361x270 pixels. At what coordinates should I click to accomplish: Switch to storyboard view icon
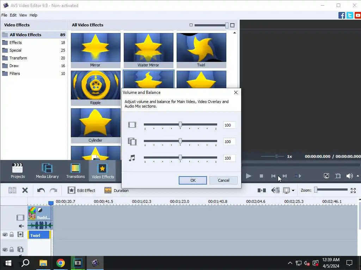[x=262, y=190]
